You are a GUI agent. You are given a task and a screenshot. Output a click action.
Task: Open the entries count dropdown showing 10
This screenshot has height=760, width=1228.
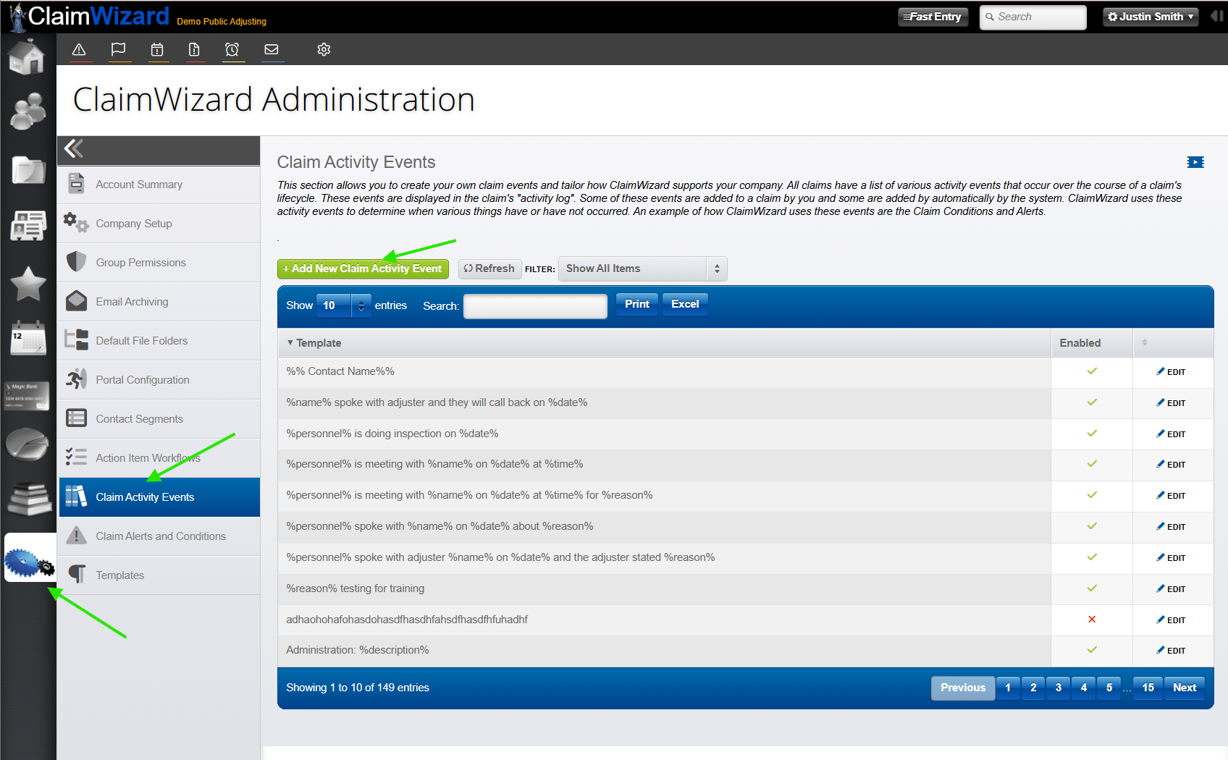tap(343, 305)
